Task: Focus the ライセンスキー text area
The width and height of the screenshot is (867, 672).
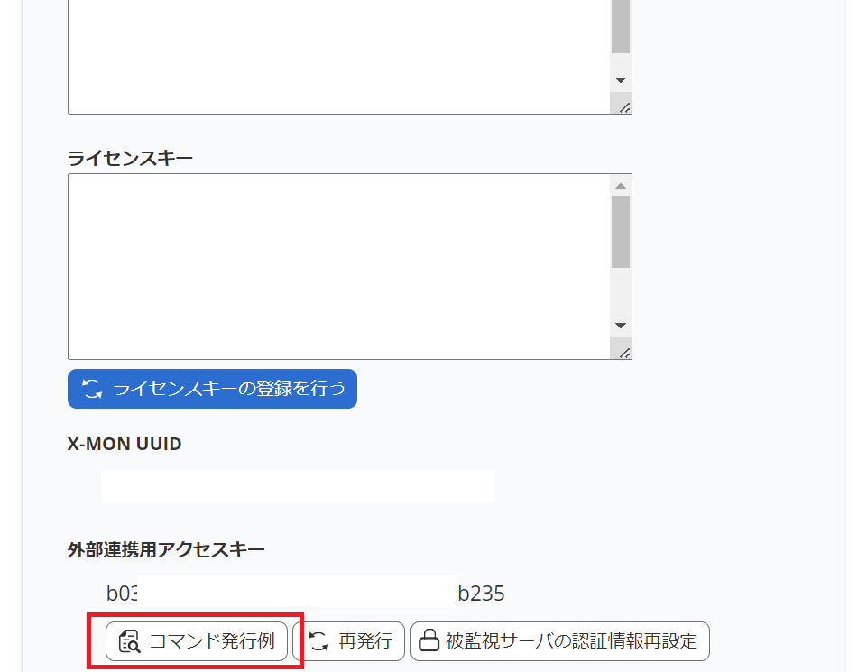Action: click(x=338, y=266)
